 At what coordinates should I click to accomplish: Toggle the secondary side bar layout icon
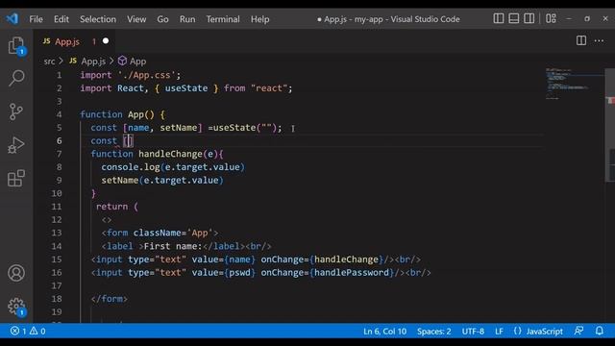(x=529, y=18)
